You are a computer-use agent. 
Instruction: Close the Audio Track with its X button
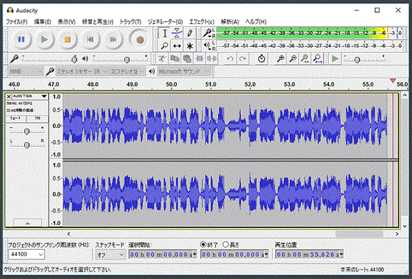pyautogui.click(x=9, y=97)
